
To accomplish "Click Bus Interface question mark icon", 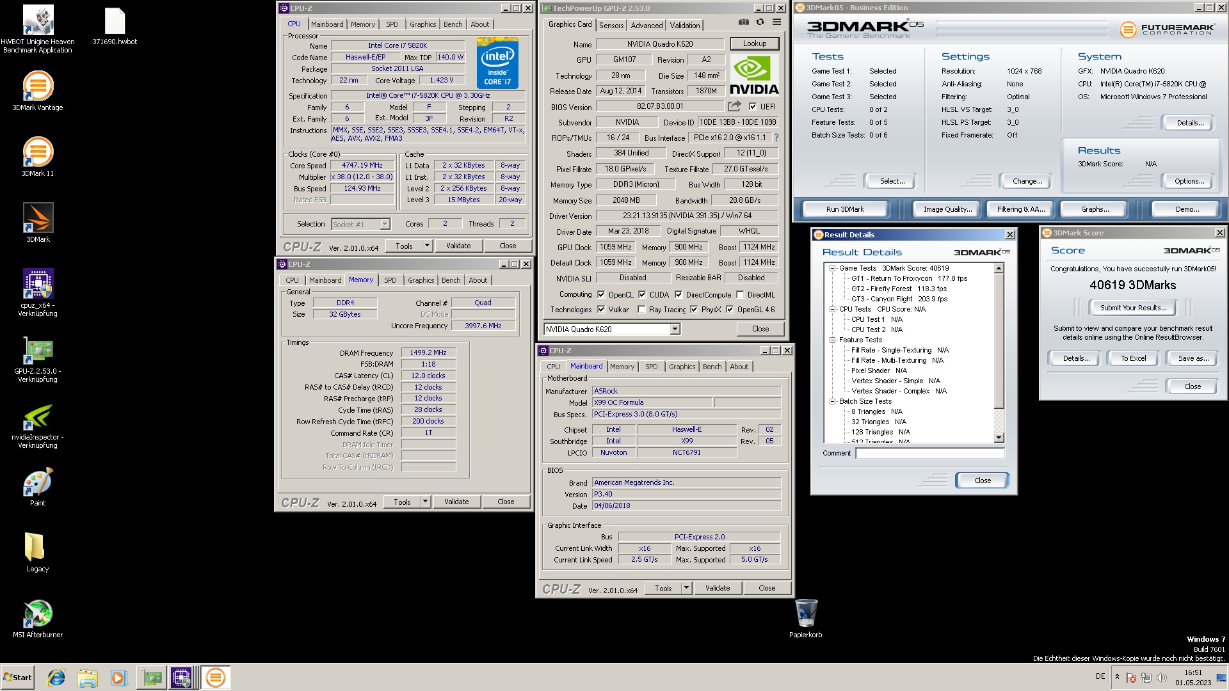I will 776,138.
